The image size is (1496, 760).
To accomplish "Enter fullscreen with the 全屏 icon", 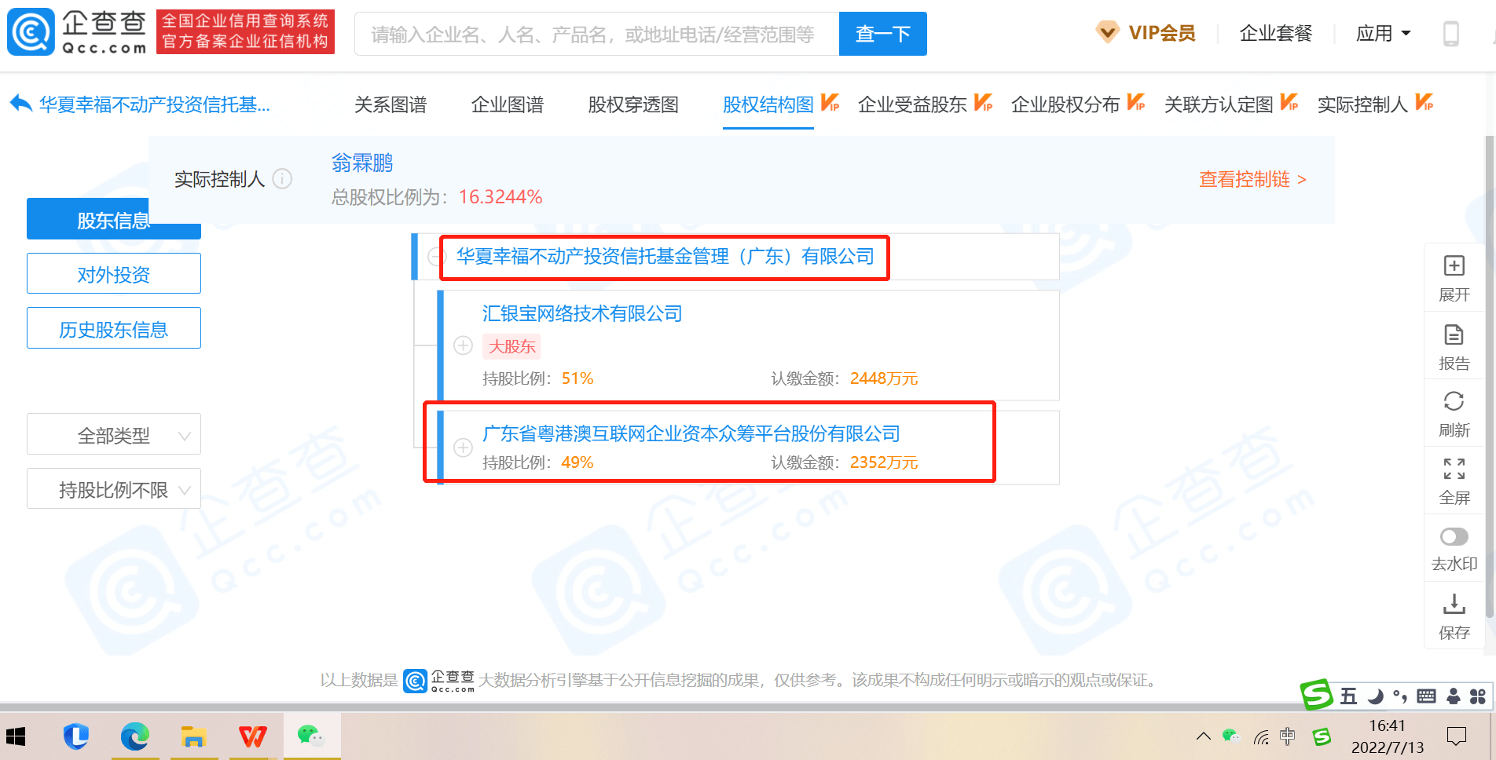I will (x=1454, y=470).
